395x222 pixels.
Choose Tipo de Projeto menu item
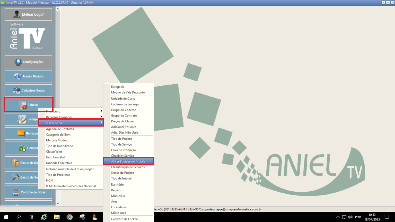pyautogui.click(x=121, y=139)
